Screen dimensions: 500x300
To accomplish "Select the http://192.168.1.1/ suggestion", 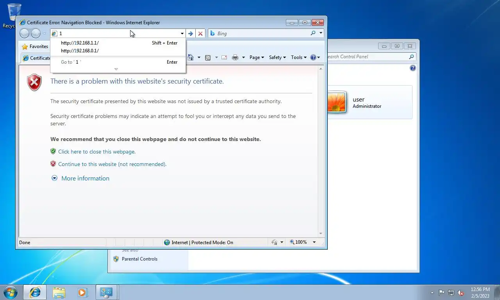I will (118, 43).
